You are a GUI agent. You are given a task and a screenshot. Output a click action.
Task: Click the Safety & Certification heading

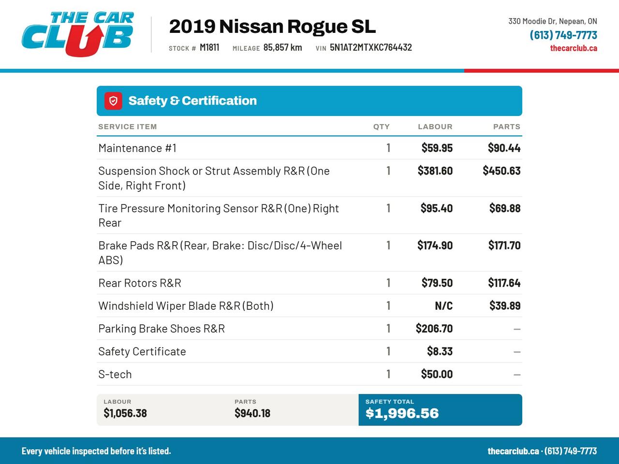[192, 101]
